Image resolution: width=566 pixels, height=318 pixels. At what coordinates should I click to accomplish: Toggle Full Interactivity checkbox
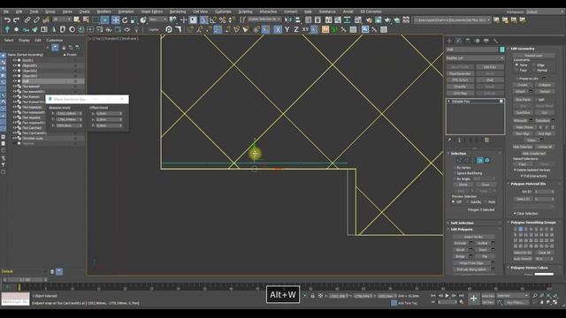tap(522, 176)
